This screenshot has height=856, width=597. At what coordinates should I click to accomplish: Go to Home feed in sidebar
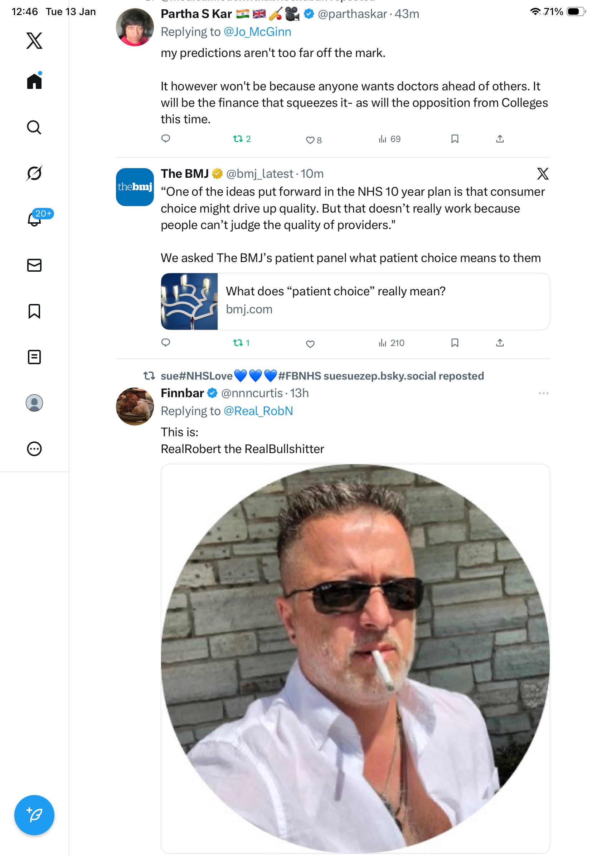point(34,81)
